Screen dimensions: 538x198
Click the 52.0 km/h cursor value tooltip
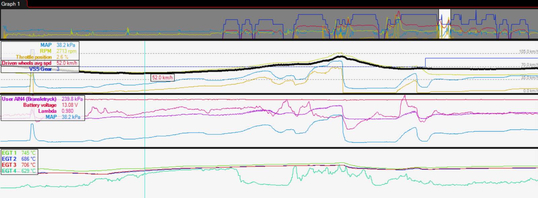pos(162,78)
